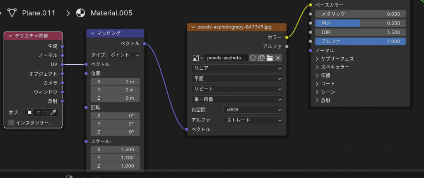Open the image browse dropdown icon
424x178 pixels.
click(197, 58)
